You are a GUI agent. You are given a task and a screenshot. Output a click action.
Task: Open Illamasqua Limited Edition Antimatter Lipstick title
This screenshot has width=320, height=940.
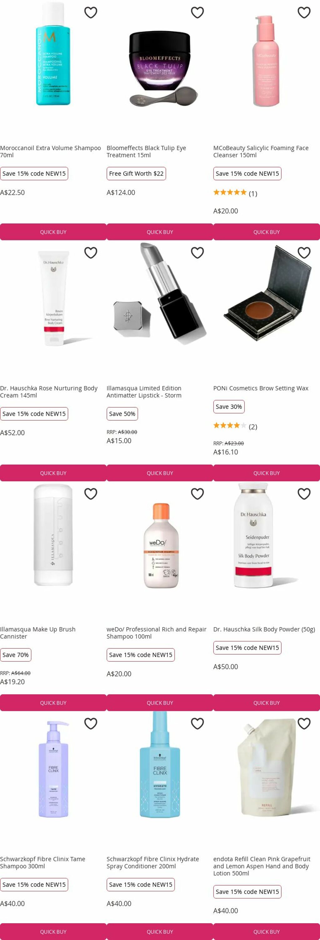[144, 392]
